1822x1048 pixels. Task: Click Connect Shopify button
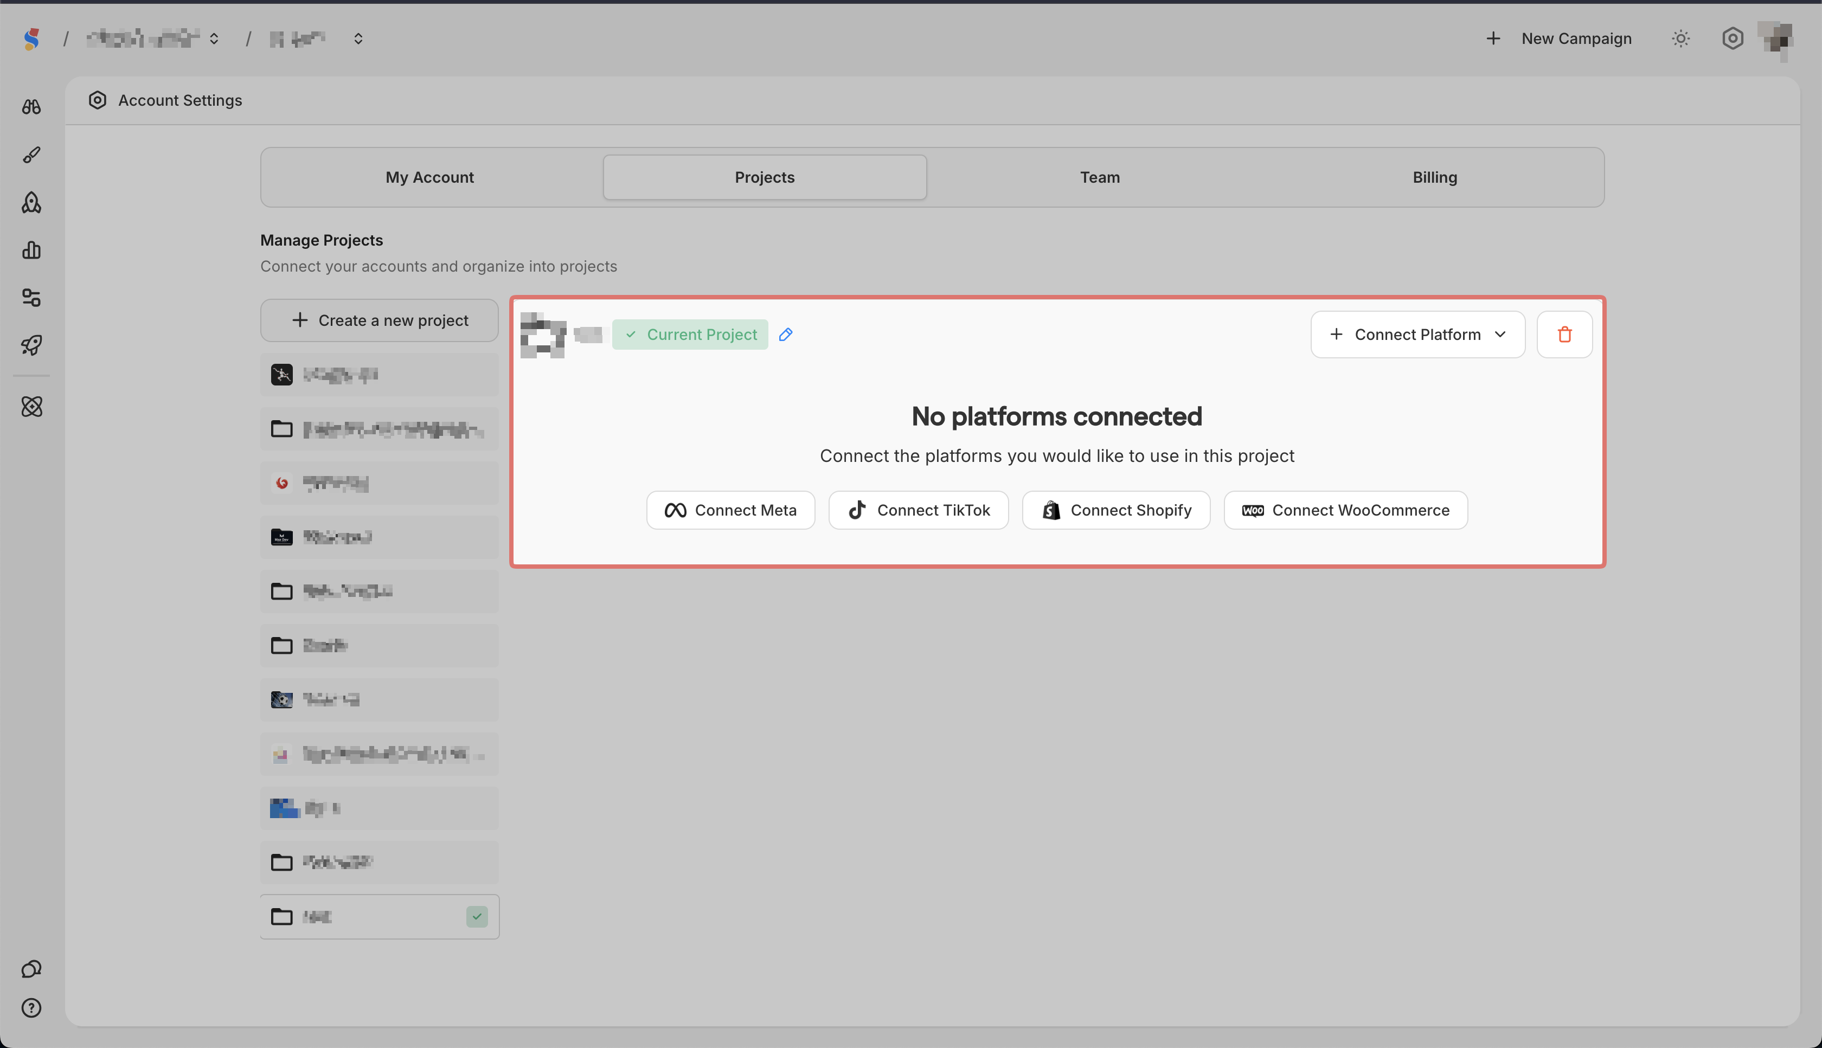1116,510
